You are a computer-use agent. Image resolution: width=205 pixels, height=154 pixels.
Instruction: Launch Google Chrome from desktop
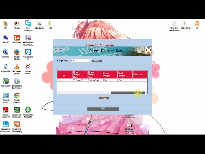17,98
